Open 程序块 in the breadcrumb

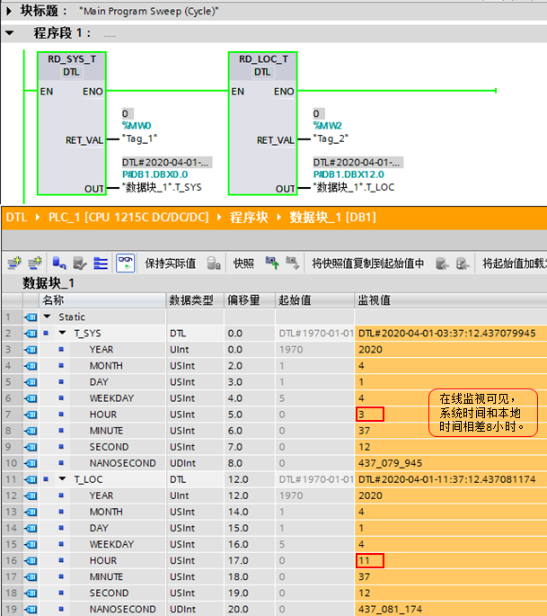[x=249, y=218]
